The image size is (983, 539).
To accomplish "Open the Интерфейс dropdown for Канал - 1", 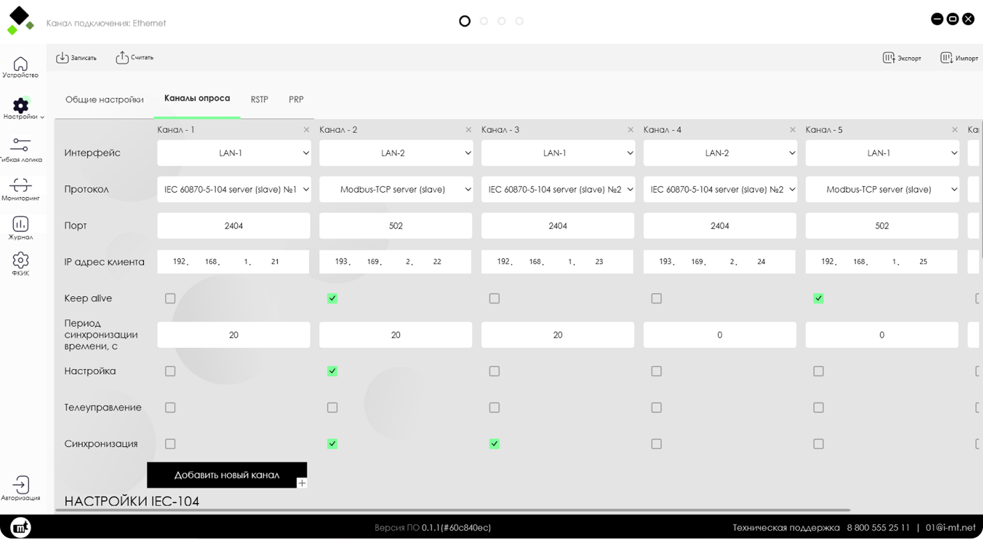I will (x=234, y=153).
